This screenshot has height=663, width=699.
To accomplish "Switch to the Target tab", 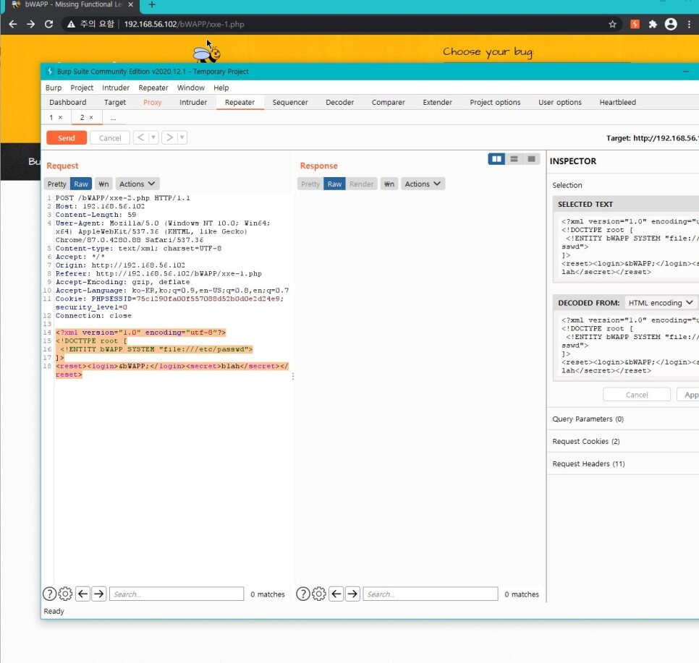I will (115, 102).
